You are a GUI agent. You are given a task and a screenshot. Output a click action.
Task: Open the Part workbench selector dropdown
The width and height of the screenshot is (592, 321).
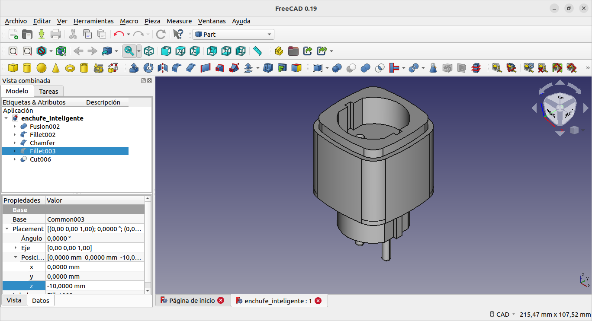[233, 35]
